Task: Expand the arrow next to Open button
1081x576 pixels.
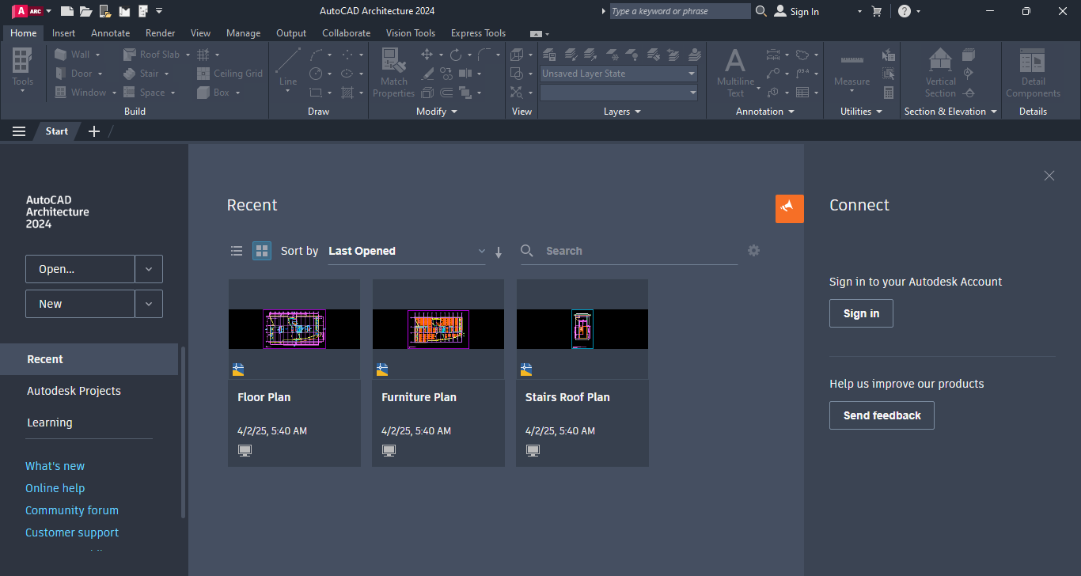Action: tap(149, 269)
